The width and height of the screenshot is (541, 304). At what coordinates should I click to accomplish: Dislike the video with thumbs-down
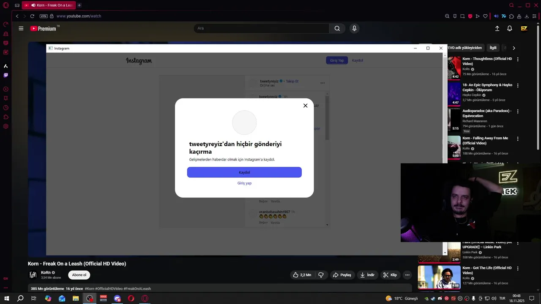point(321,275)
